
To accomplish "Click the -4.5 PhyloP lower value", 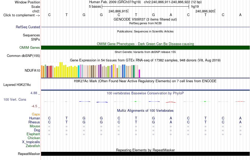I will click(34, 106).
